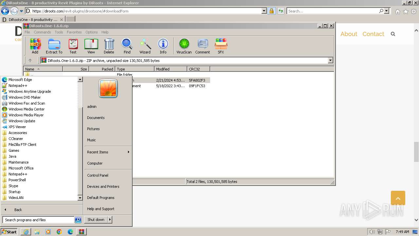Image resolution: width=419 pixels, height=236 pixels.
Task: Open the IE recent pages dropdown arrow
Action: coord(22,11)
